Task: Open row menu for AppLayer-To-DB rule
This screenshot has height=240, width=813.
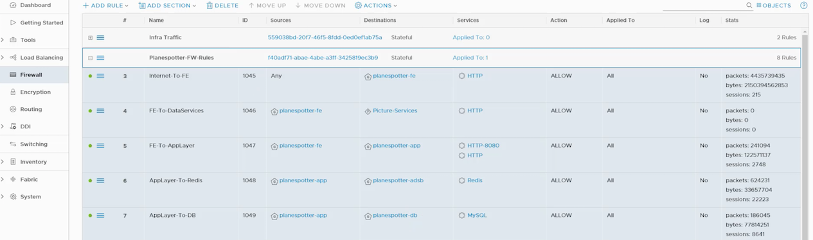Action: coord(100,216)
